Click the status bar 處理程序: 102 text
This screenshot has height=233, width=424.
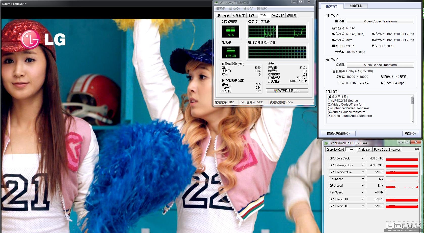coord(224,102)
